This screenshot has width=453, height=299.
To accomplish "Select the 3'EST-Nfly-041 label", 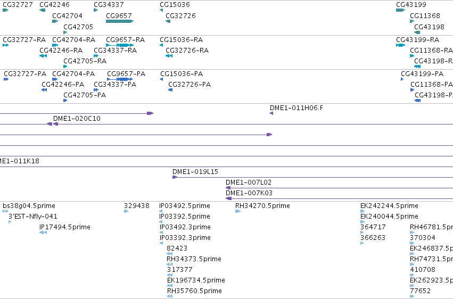I will coord(33,217).
